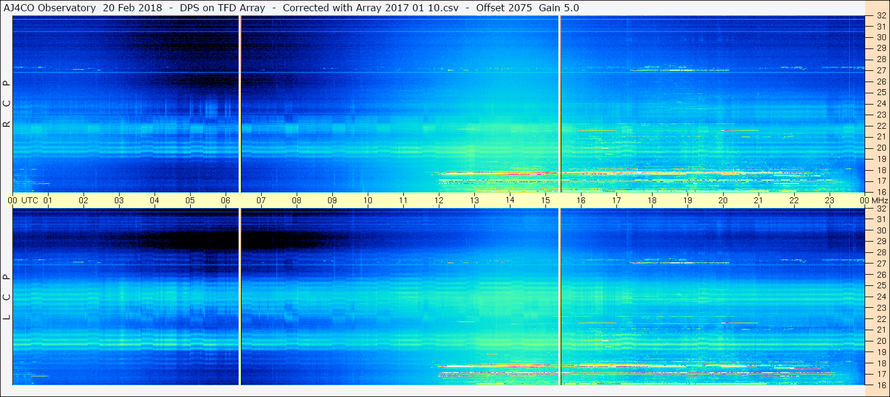
Task: Select the white vertical marker after 15 UTC in RCP
Action: pyautogui.click(x=560, y=104)
